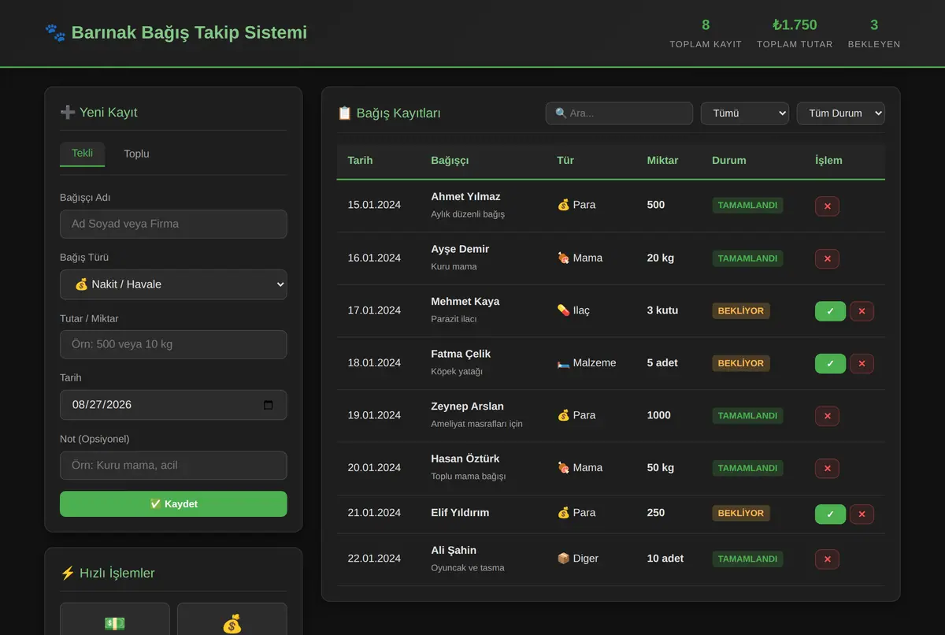
Task: Delete Ayşe Demir donation record
Action: coord(827,258)
